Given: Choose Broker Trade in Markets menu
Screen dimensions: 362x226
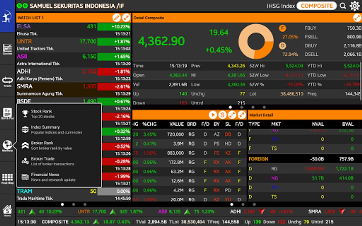Looking at the screenshot, I should click(x=59, y=161).
